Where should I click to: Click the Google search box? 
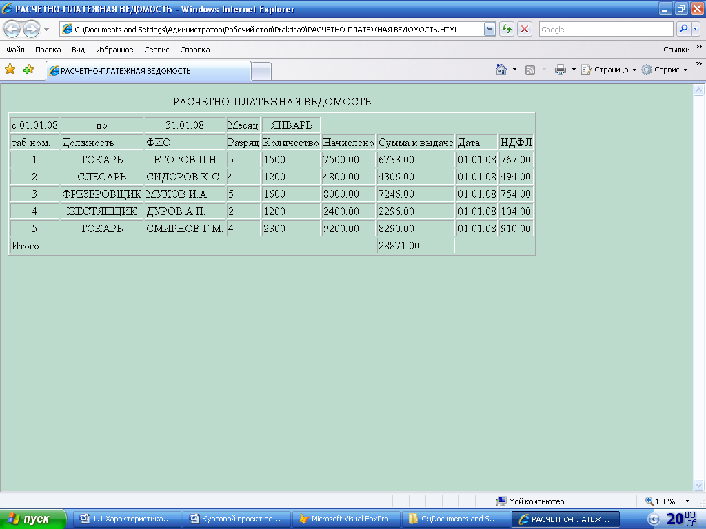[x=606, y=30]
